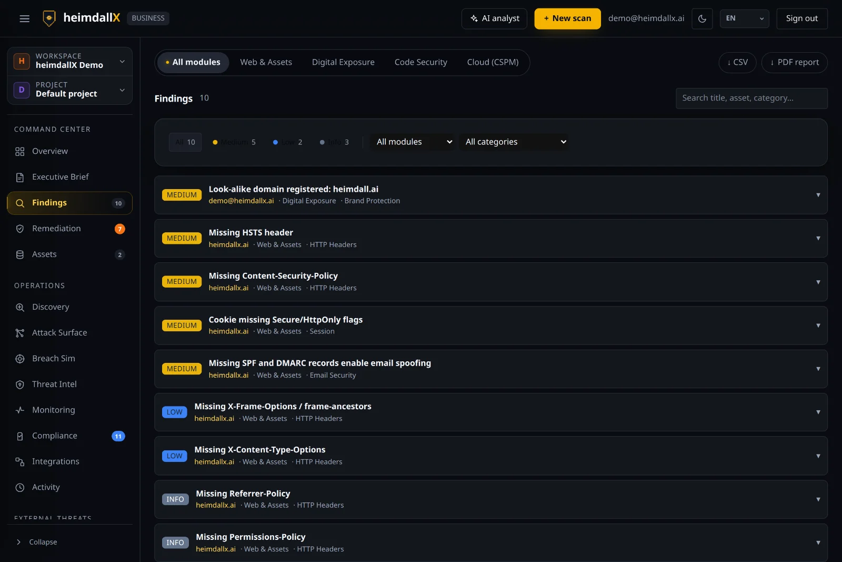This screenshot has height=562, width=842.
Task: Open the hamburger menu icon
Action: tap(24, 18)
